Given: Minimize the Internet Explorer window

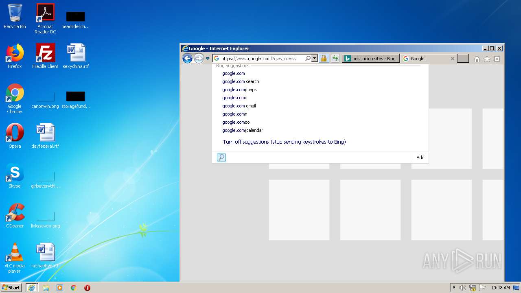Looking at the screenshot, I should pos(485,48).
